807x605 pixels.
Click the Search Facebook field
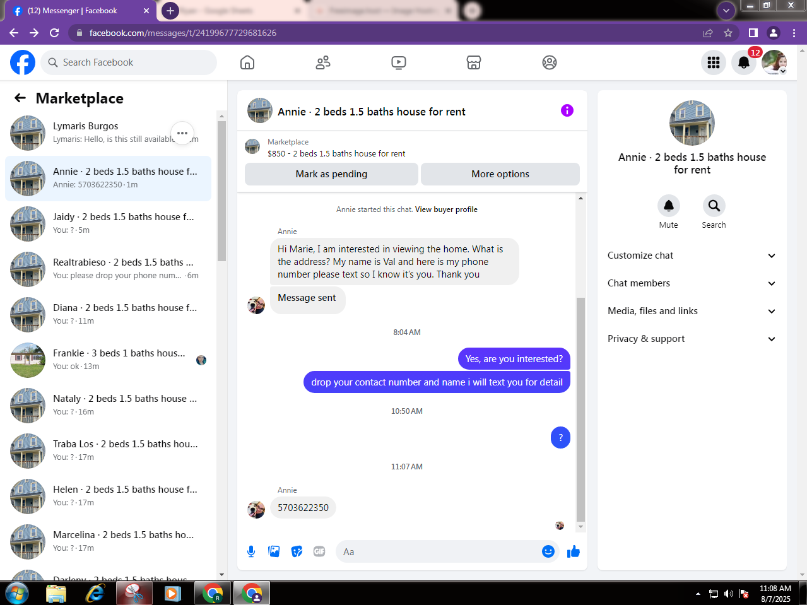129,62
